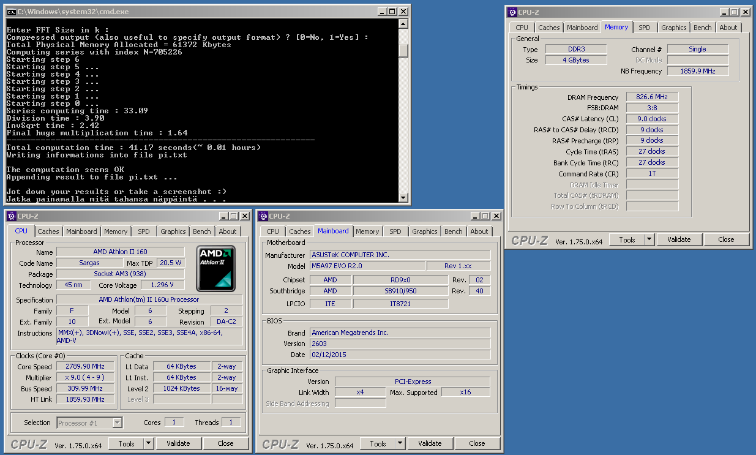The image size is (756, 455).
Task: Click CPU-Z icon in CPU window title bar
Action: pos(11,216)
